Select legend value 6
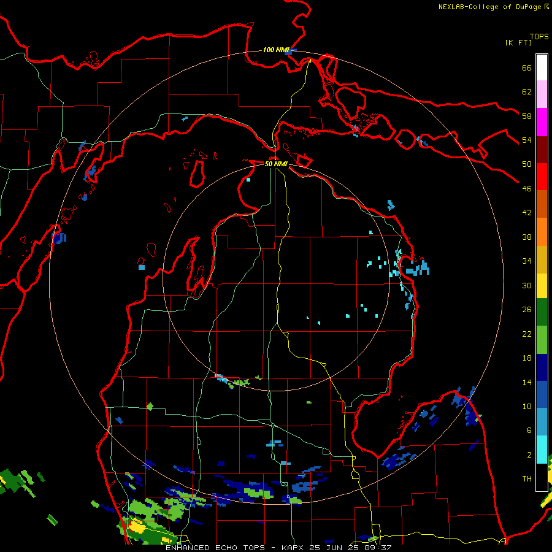552x552 pixels. click(x=529, y=431)
